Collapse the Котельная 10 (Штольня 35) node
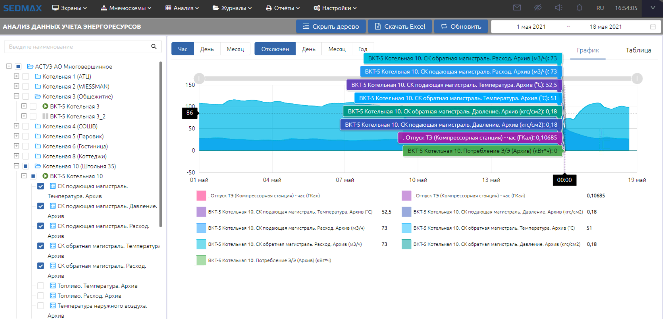Screen dimensions: 663x319 pyautogui.click(x=16, y=166)
